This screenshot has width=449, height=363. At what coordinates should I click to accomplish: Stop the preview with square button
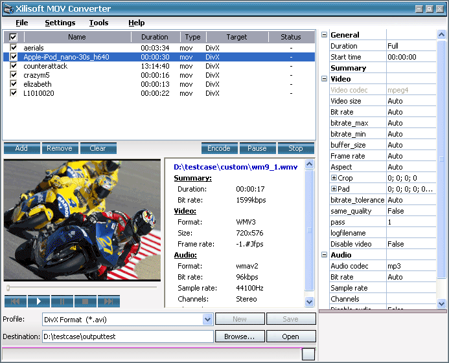coord(86,302)
